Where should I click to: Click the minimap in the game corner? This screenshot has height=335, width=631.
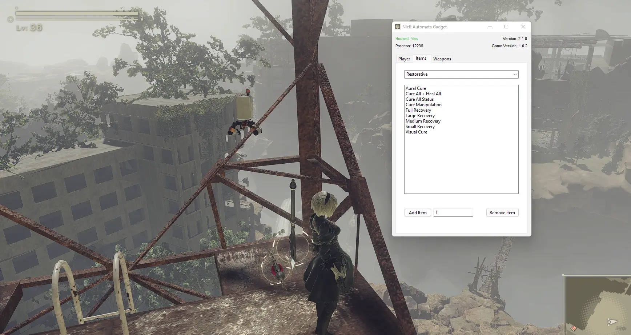click(596, 305)
